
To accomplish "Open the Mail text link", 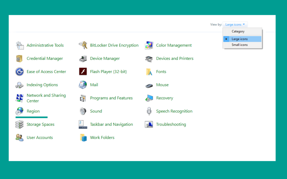I will tap(94, 85).
